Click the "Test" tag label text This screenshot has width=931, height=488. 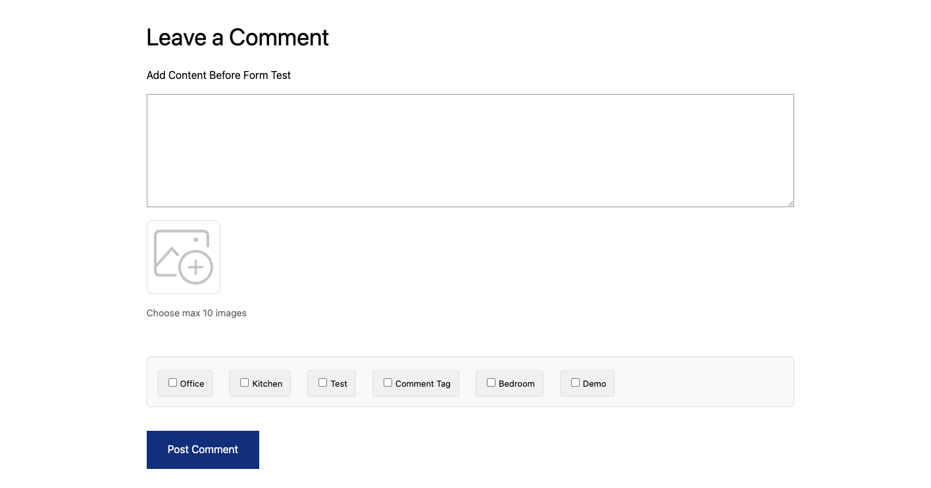(339, 384)
